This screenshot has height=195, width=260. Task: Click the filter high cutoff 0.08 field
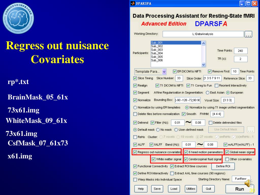[x=198, y=123]
